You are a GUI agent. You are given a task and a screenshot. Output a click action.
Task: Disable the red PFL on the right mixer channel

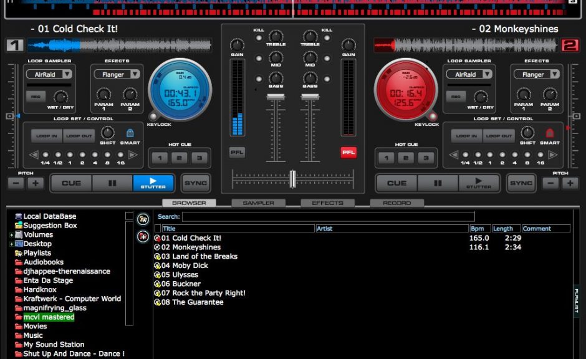pos(348,152)
